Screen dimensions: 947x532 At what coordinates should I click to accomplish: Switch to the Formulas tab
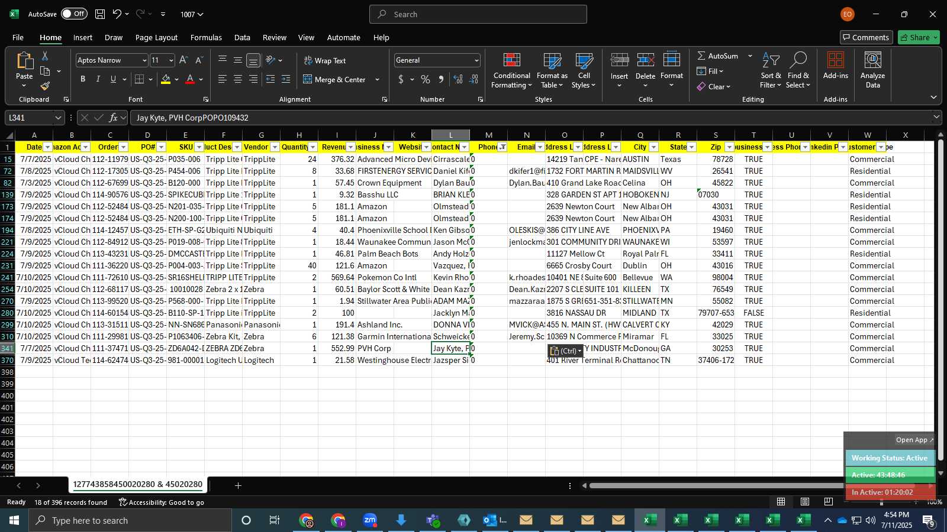[x=206, y=37]
